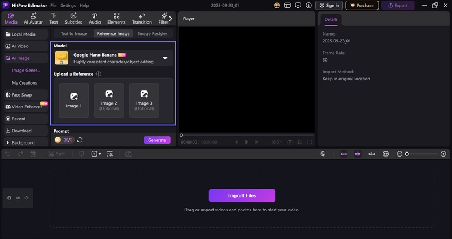Click the Sign in button
The height and width of the screenshot is (239, 452).
[x=329, y=6]
